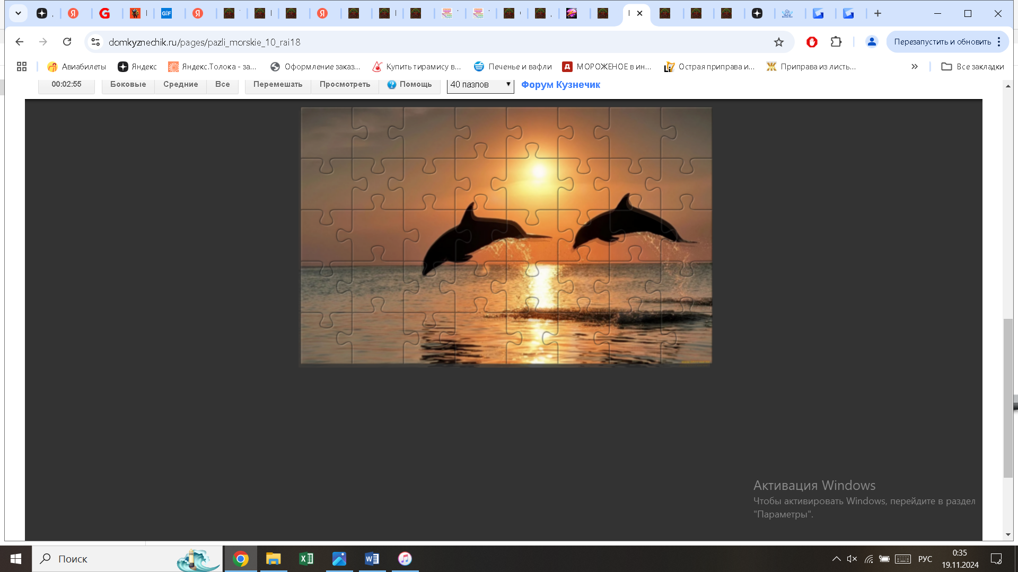Click the scrollbar down arrow

[1008, 535]
